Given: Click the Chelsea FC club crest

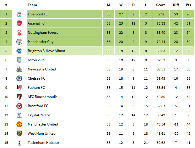Looking at the screenshot, I should tap(19, 78).
